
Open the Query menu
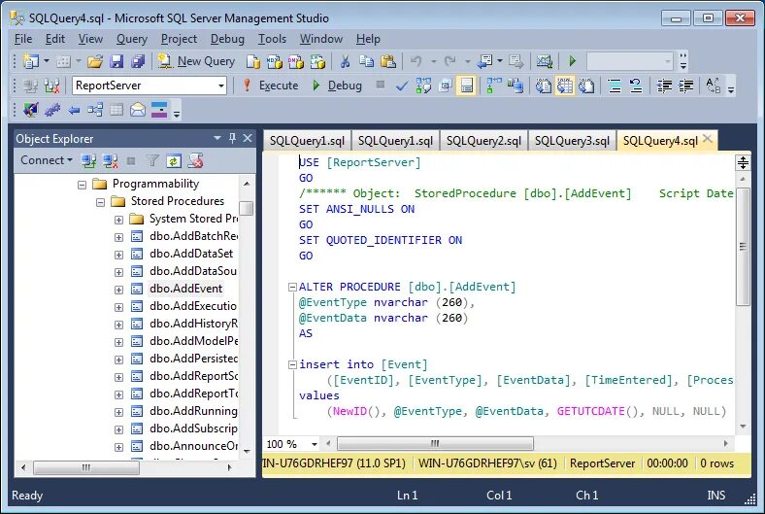(131, 39)
